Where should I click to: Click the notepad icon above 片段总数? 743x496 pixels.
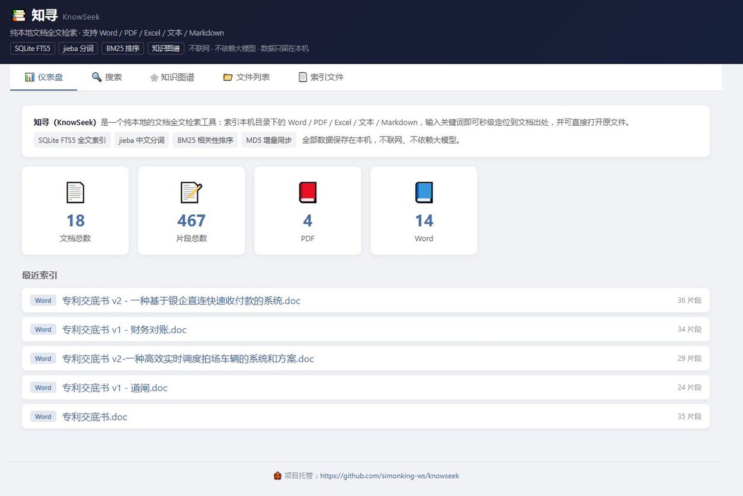pyautogui.click(x=191, y=192)
